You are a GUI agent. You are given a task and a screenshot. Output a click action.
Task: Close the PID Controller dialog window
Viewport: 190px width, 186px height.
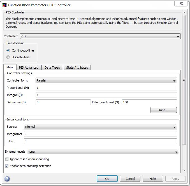[181, 4]
